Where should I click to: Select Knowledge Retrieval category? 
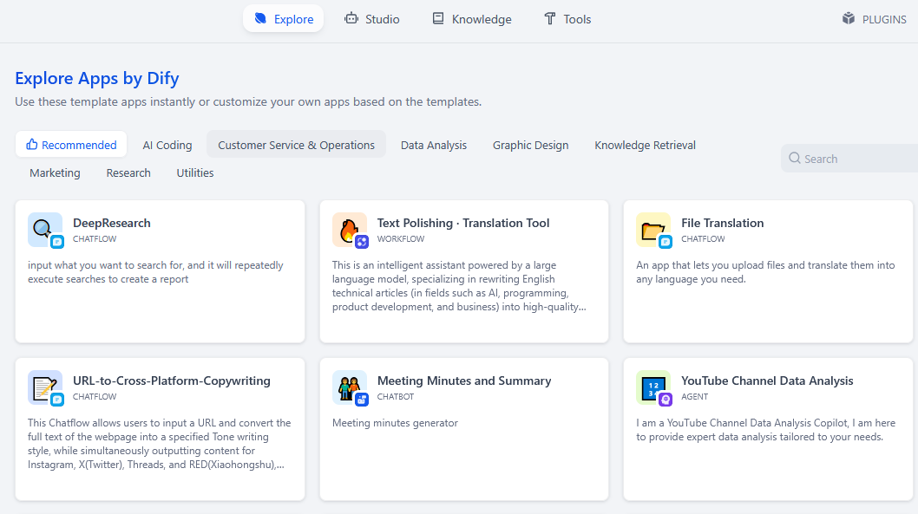646,145
